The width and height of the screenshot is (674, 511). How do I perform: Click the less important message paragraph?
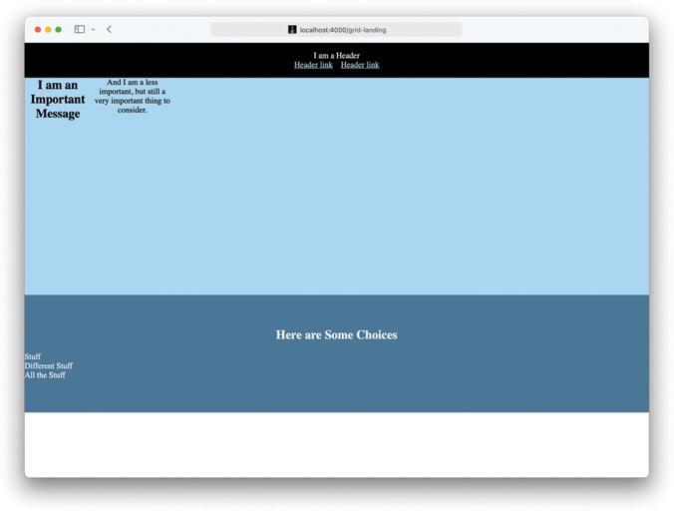(133, 96)
